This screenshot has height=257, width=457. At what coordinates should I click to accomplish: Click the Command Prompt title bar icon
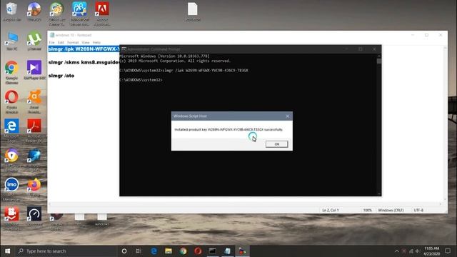tap(124, 49)
